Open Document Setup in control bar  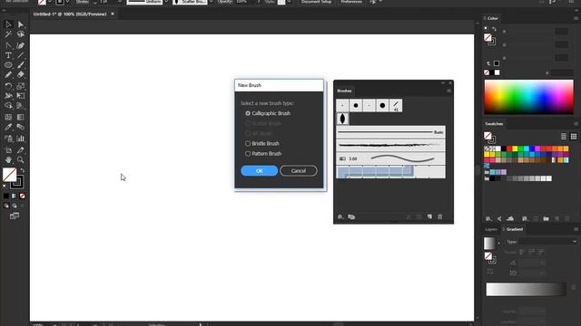316,2
